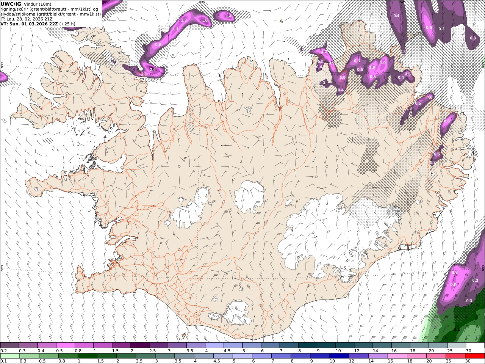Click the 20W longitude label
Screen dimensions: 485x364
pyautogui.click(x=201, y=2)
